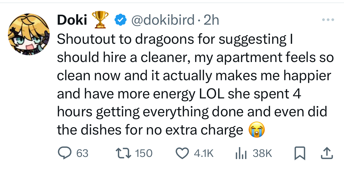Click the 150 reposts count

[x=144, y=153]
